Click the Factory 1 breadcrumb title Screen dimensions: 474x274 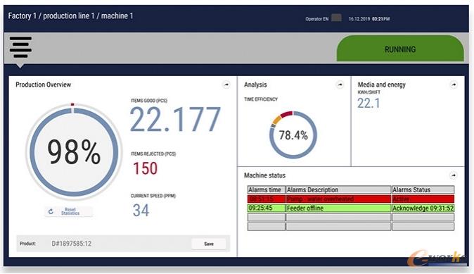(x=70, y=15)
